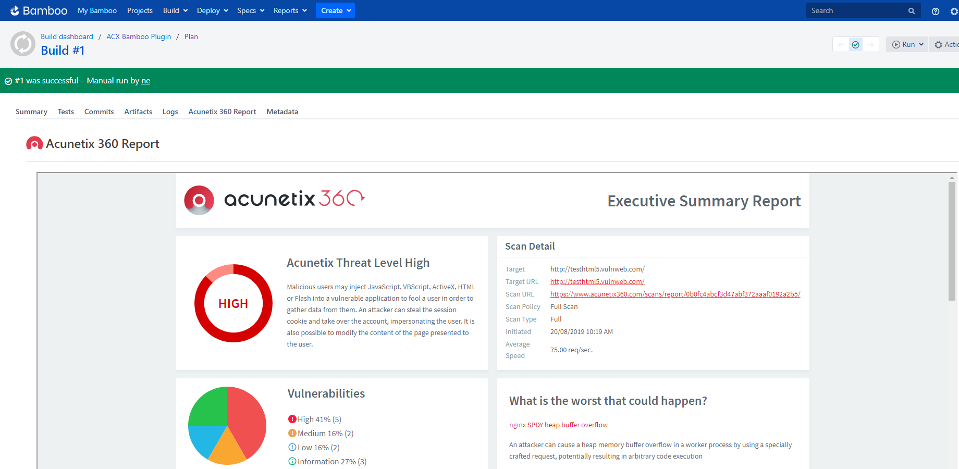The height and width of the screenshot is (469, 959).
Task: Click the Bamboo logo
Action: tap(39, 10)
